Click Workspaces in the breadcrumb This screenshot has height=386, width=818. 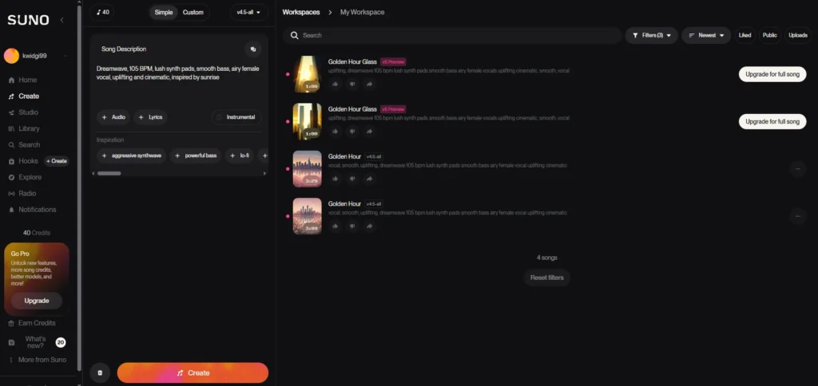(x=301, y=12)
